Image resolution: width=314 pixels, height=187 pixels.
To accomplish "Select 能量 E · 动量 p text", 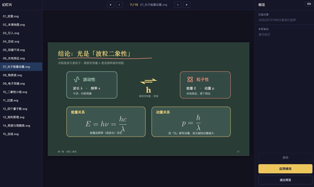I will [200, 88].
